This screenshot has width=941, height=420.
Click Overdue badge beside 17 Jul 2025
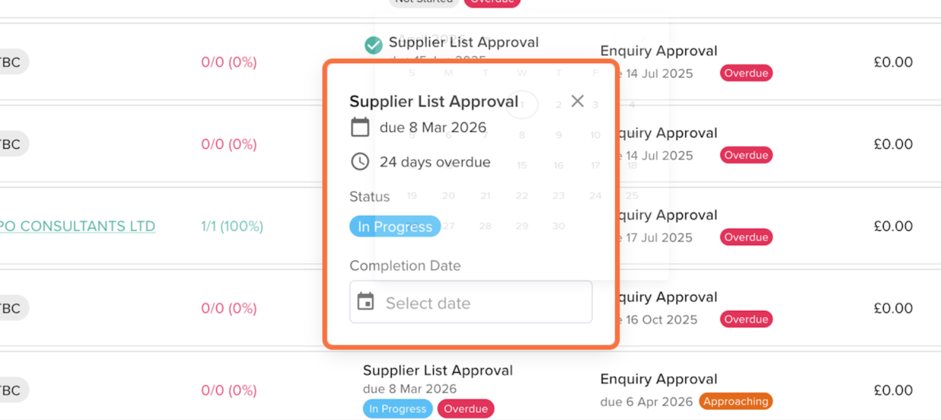pos(746,237)
